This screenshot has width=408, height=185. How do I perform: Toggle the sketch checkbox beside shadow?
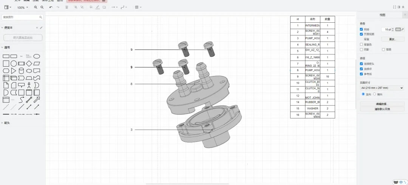coord(383,50)
